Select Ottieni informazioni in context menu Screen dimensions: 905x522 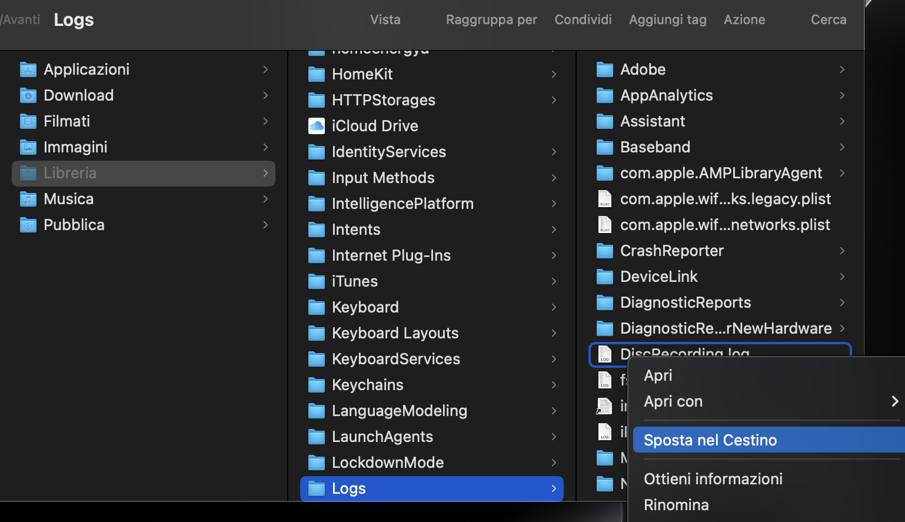pos(713,479)
